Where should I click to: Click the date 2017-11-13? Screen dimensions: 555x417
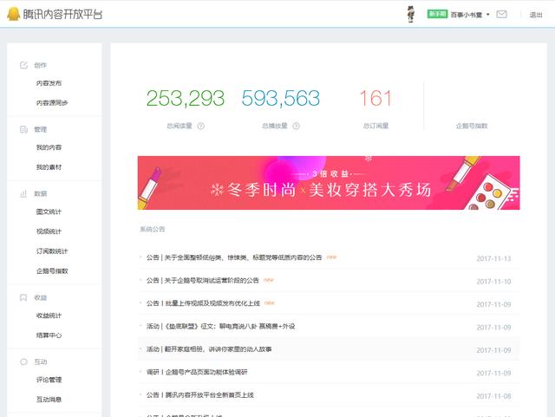click(493, 258)
